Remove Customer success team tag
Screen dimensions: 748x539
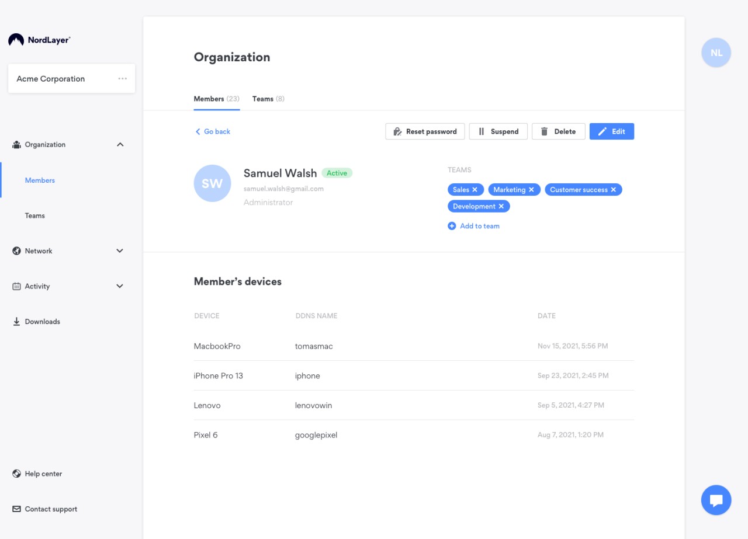pos(614,190)
